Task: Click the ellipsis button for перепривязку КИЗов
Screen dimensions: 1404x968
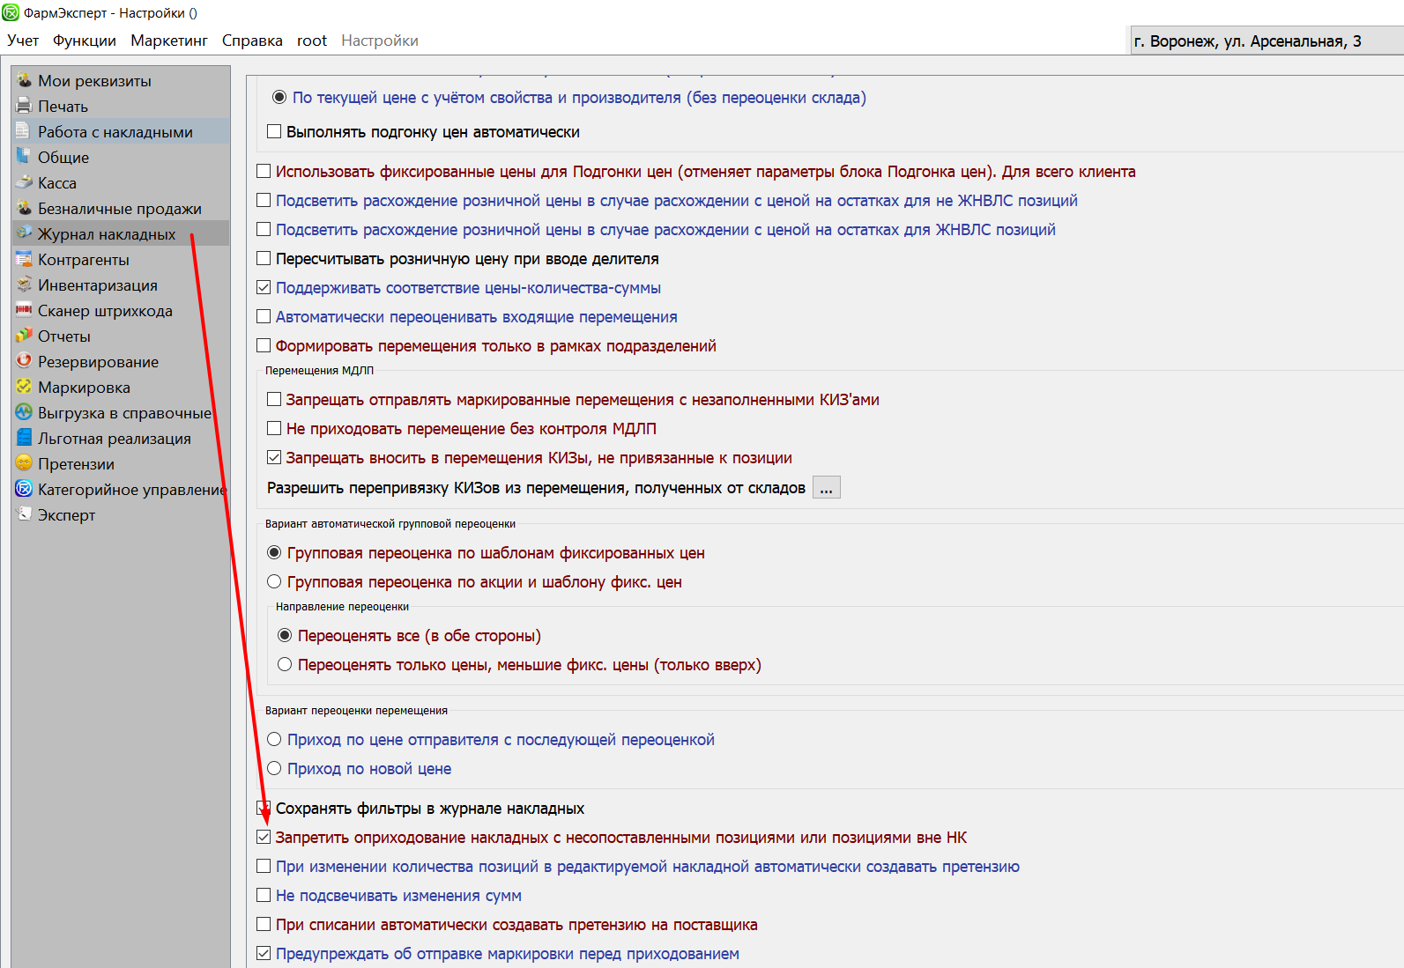Action: [x=826, y=488]
